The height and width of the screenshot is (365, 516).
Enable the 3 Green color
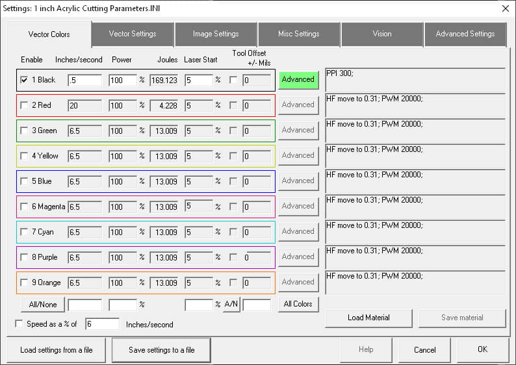point(24,131)
